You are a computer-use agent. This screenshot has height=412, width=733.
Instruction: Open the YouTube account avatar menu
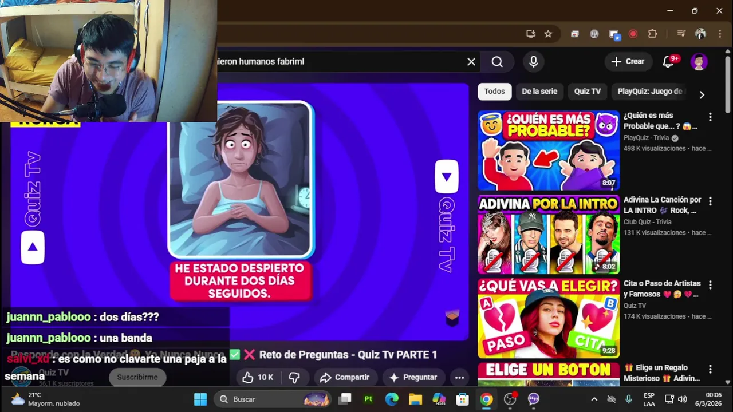(x=699, y=62)
